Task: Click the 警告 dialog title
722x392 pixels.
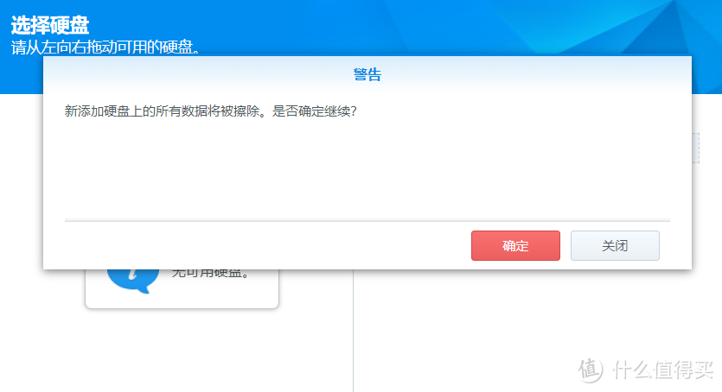Action: [367, 75]
